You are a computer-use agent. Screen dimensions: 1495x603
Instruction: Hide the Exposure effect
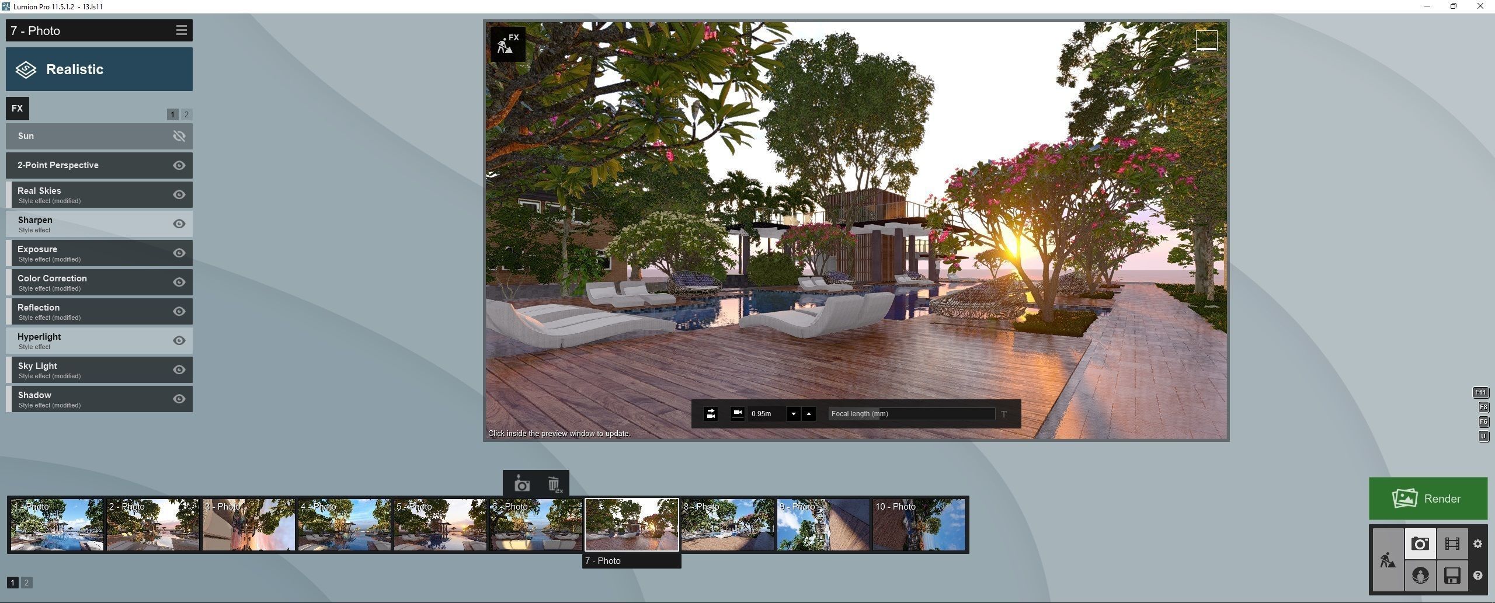click(x=179, y=253)
